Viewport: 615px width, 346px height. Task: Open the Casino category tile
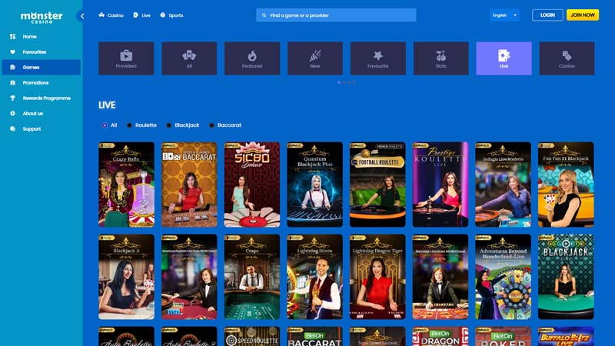(x=567, y=58)
